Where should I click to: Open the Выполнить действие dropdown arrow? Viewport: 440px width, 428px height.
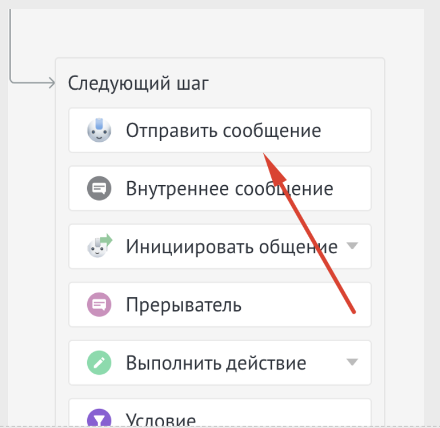[x=352, y=363]
